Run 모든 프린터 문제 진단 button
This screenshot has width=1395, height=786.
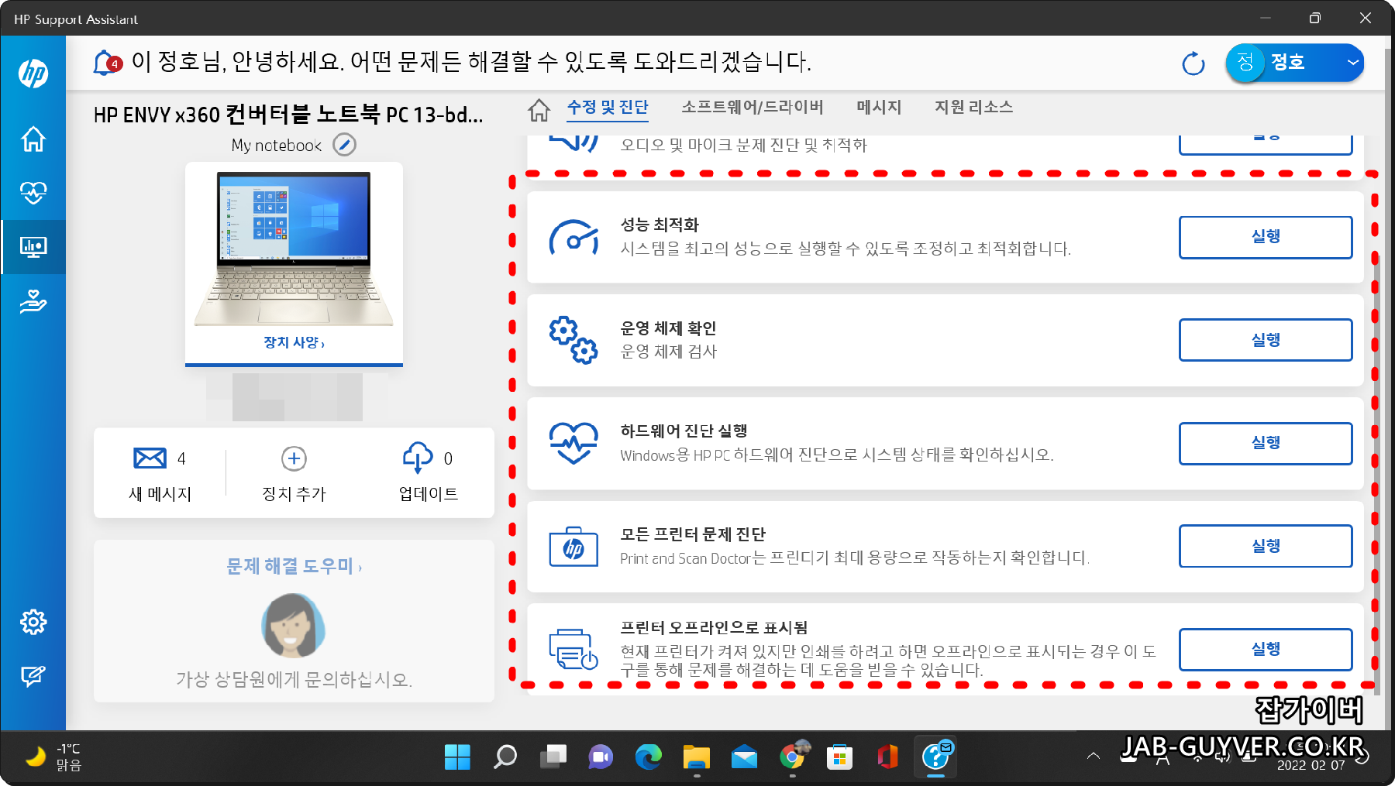click(1266, 546)
